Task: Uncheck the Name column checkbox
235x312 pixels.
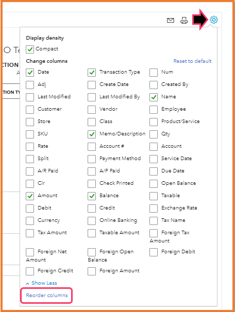Action: tap(154, 97)
